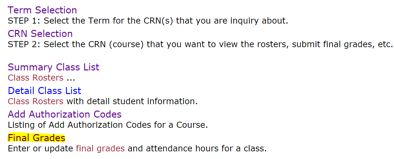The height and width of the screenshot is (159, 394).
Task: Open the CRN Selection link
Action: 40,34
